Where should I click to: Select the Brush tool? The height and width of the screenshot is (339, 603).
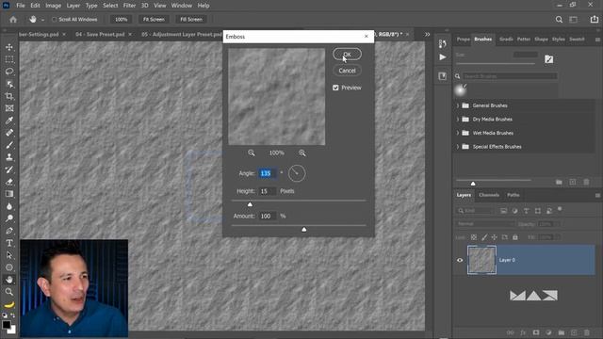pos(9,145)
